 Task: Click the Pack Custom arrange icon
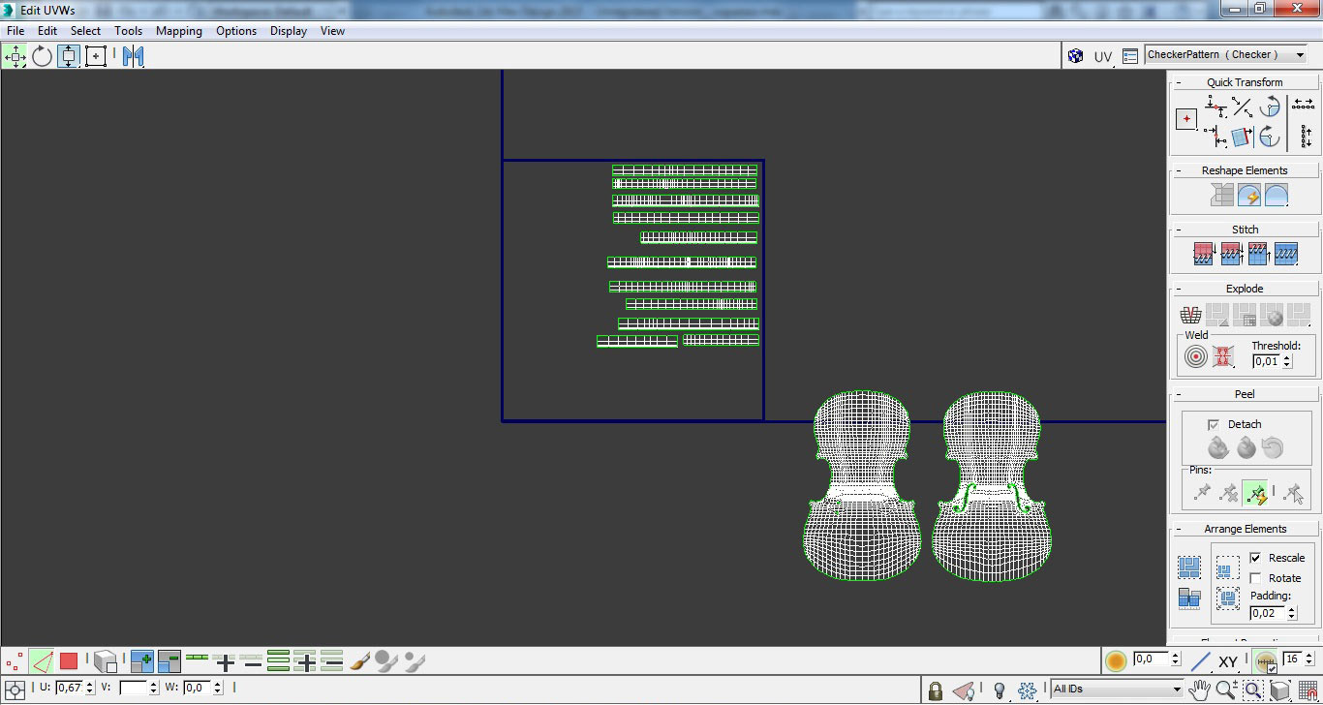coord(1189,567)
